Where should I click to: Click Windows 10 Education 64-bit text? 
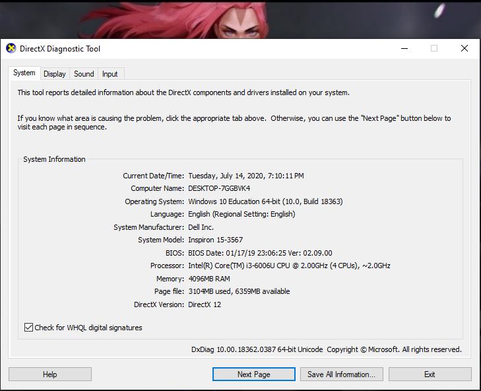point(234,201)
